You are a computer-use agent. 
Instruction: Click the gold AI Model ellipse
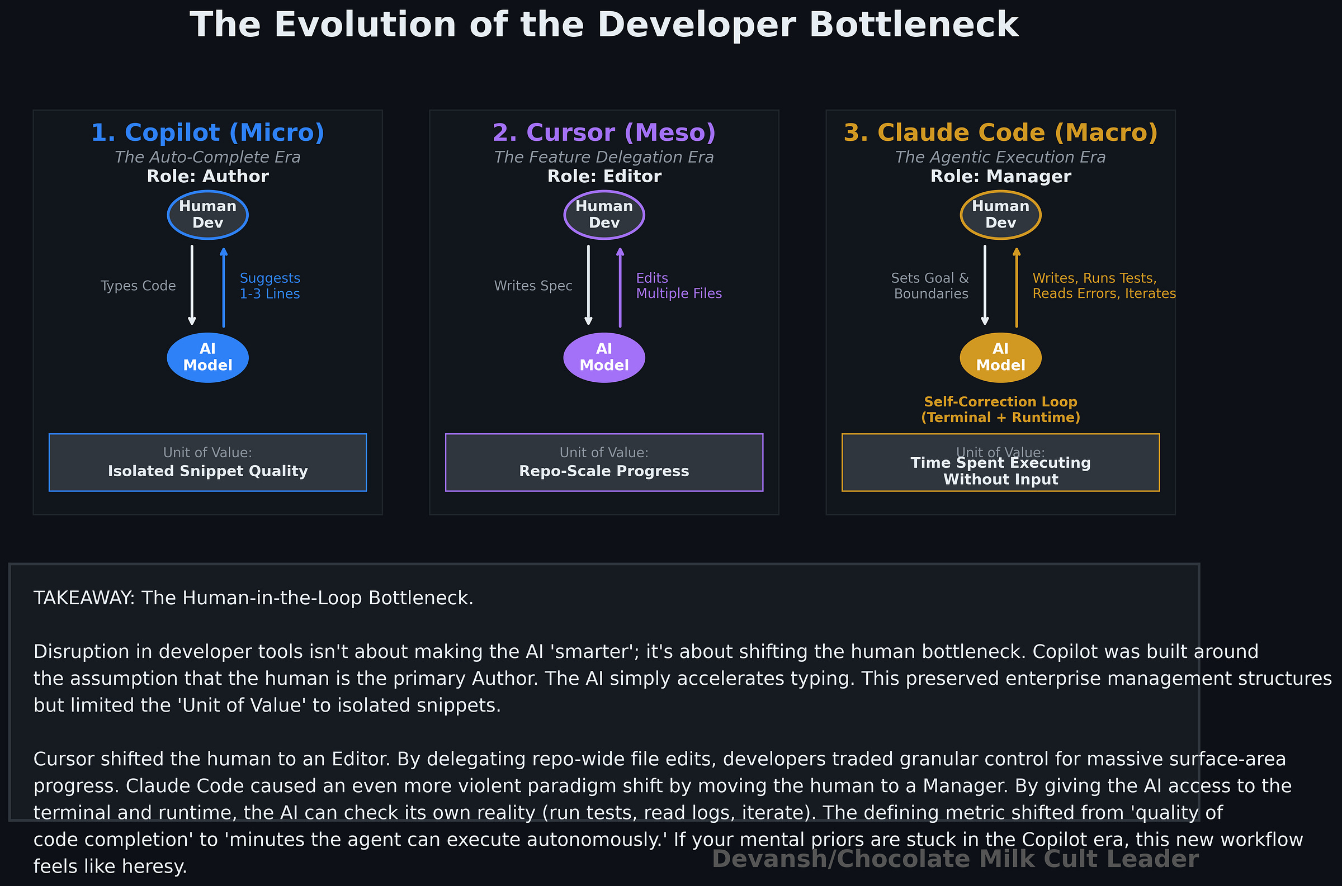[1000, 358]
